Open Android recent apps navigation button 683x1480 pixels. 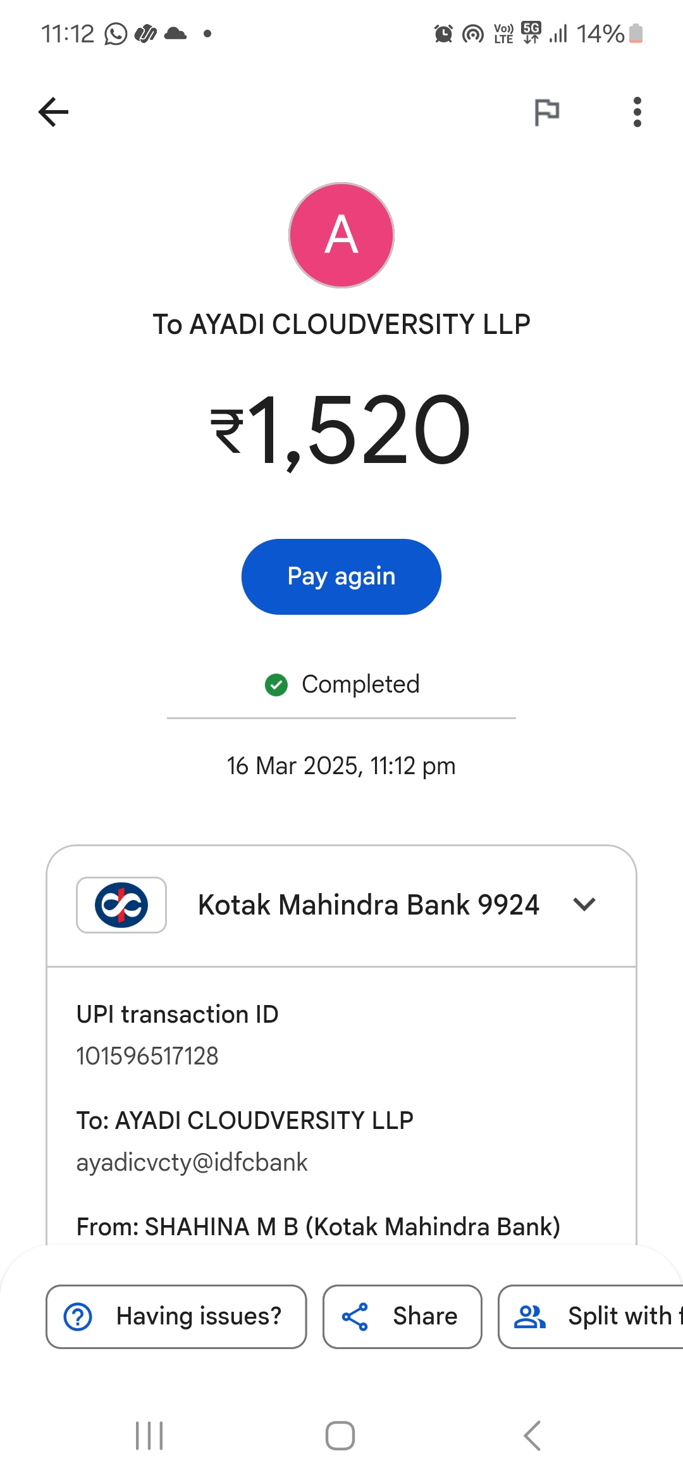click(x=150, y=1436)
